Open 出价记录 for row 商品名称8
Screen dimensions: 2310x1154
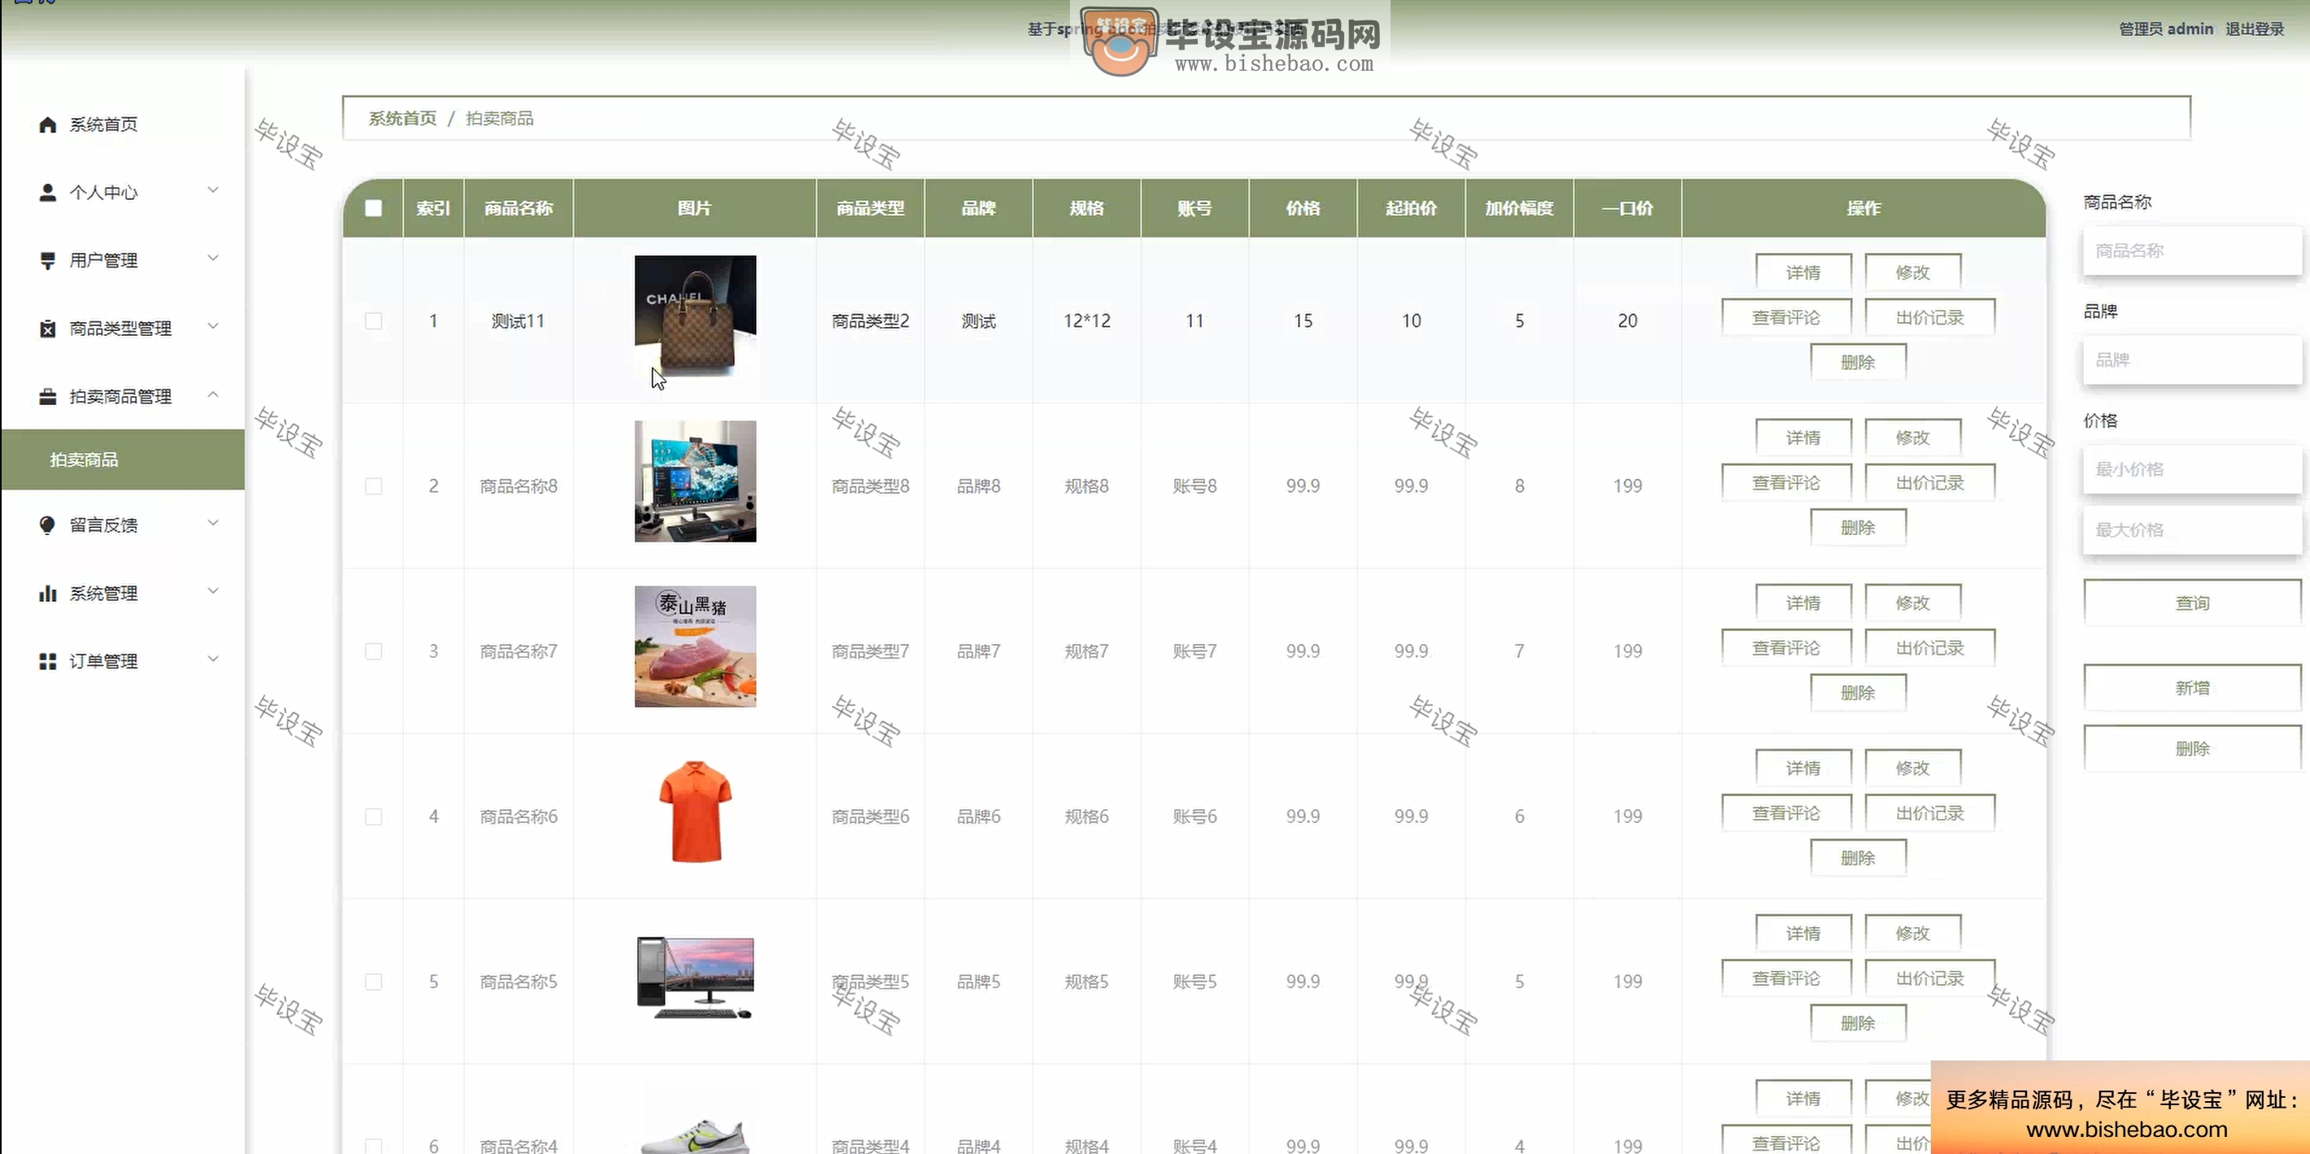click(x=1930, y=482)
